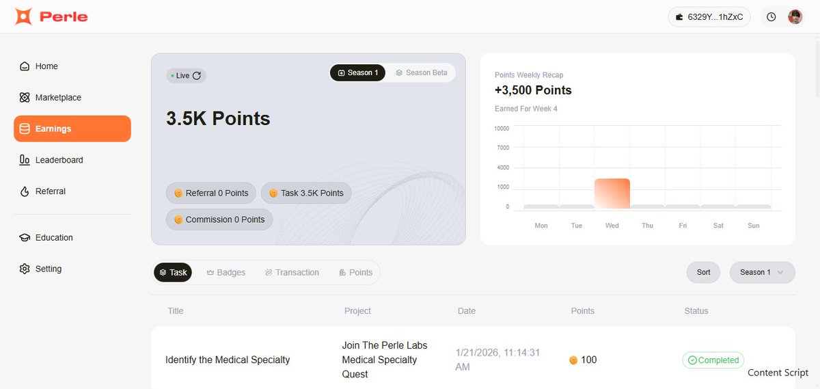Click the Marketplace sidebar icon
The image size is (820, 389).
[25, 98]
